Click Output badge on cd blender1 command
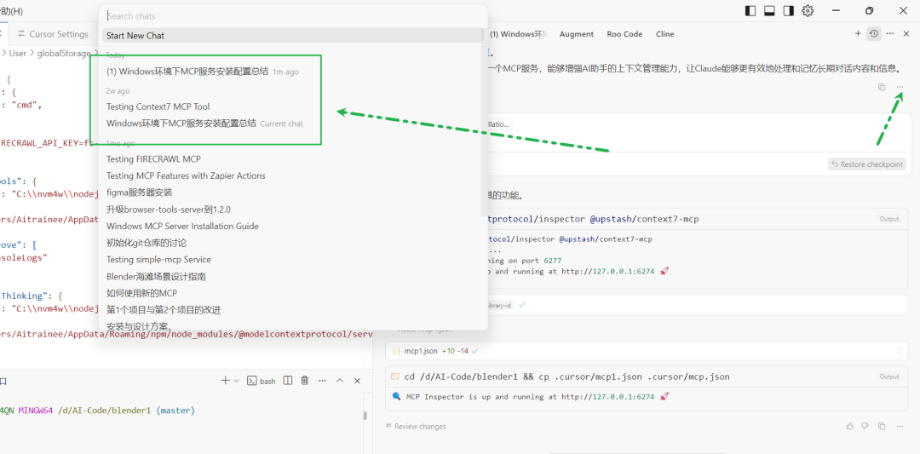Viewport: 920px width, 454px height. (x=888, y=376)
